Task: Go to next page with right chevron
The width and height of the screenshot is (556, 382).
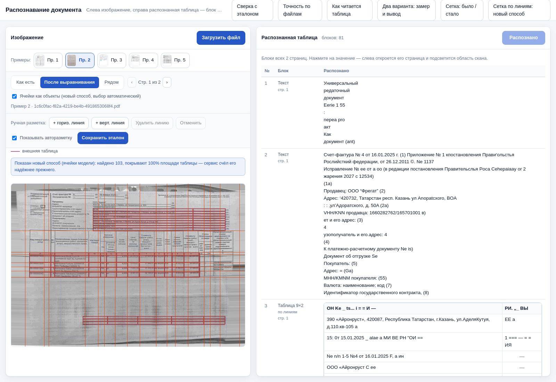Action: [167, 83]
